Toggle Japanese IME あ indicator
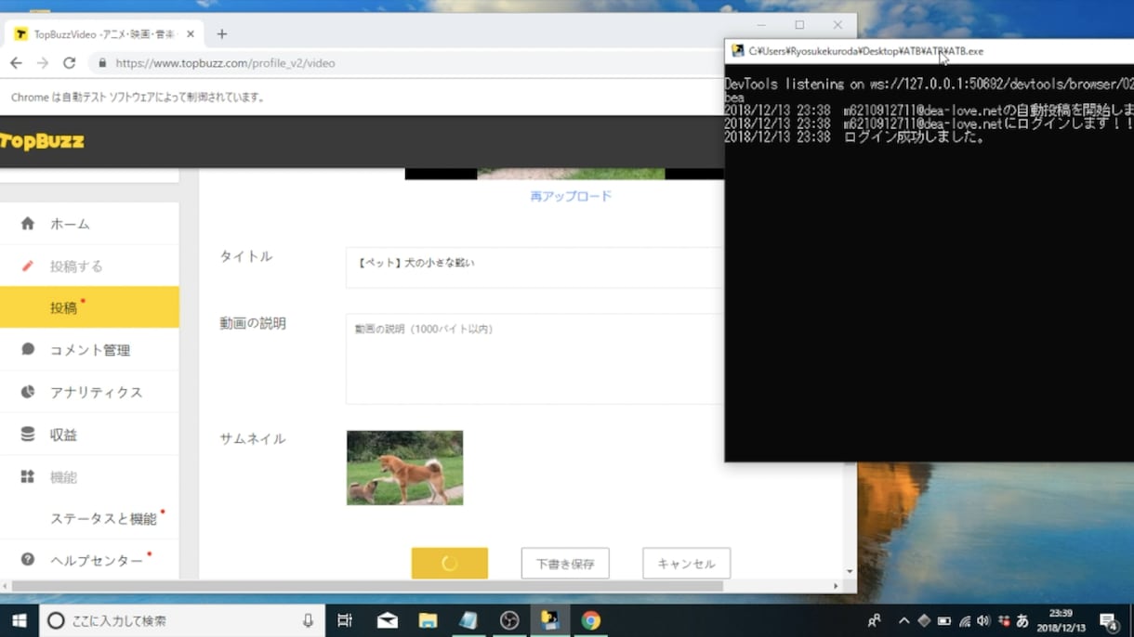Image resolution: width=1134 pixels, height=637 pixels. tap(1022, 620)
